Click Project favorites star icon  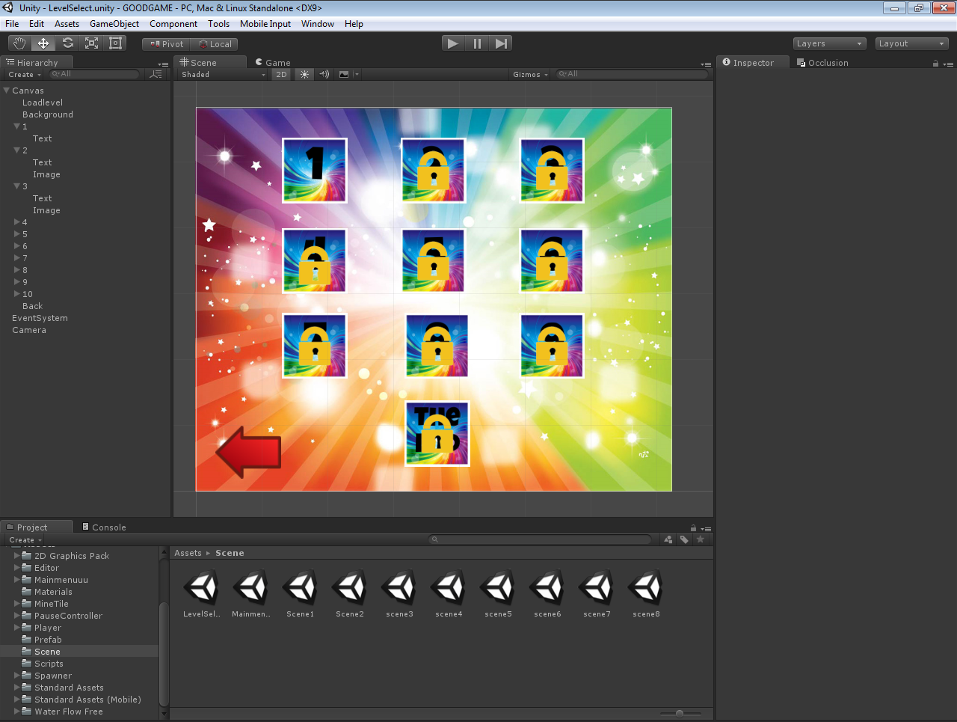(x=701, y=539)
